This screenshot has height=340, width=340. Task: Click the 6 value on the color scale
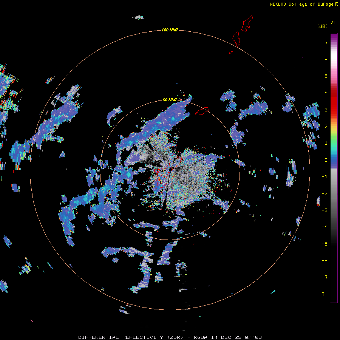[326, 59]
